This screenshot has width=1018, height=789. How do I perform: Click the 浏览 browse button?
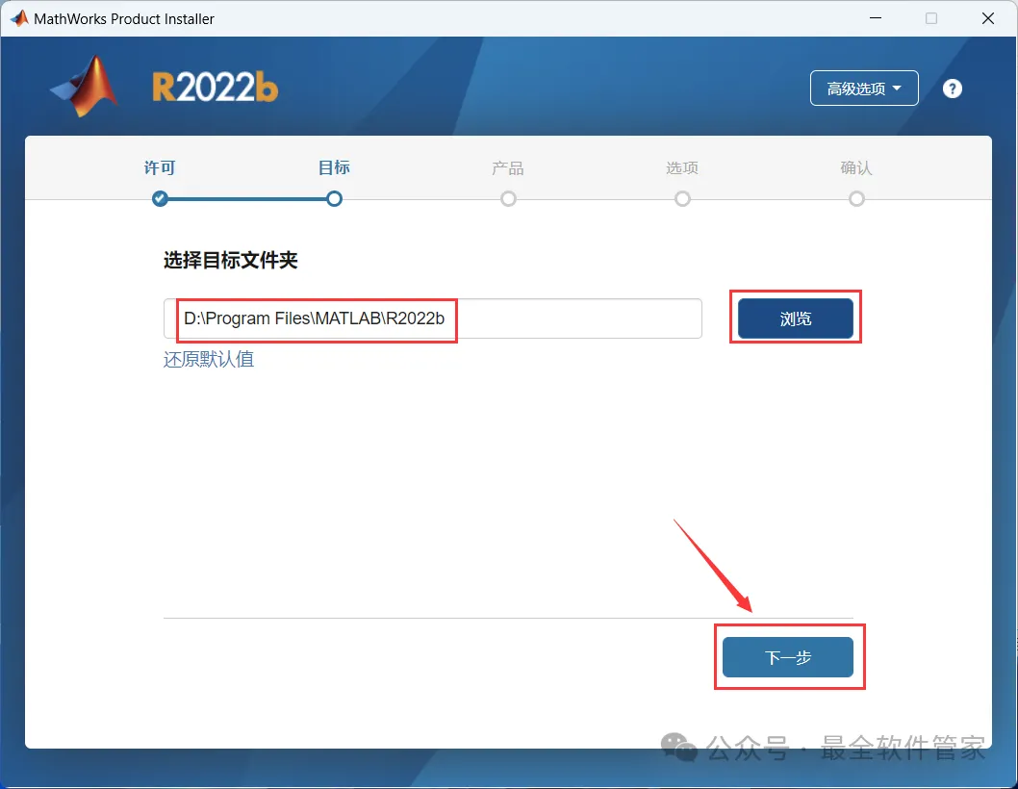click(796, 318)
